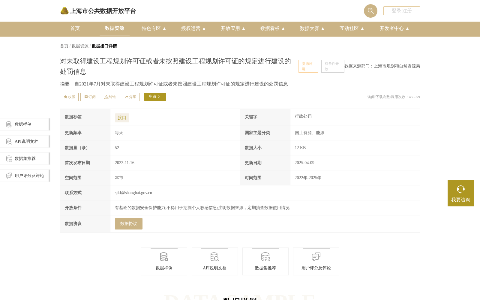This screenshot has width=480, height=300.
Task: Jump to 数据样例 via sidebar label
Action: [x=23, y=124]
